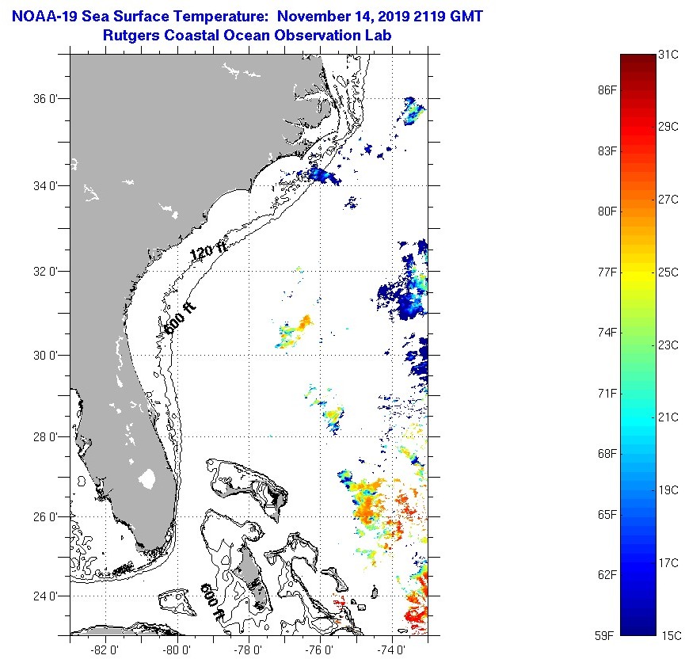Select the 31C label on the temperature scale
This screenshot has width=685, height=659.
[x=669, y=54]
